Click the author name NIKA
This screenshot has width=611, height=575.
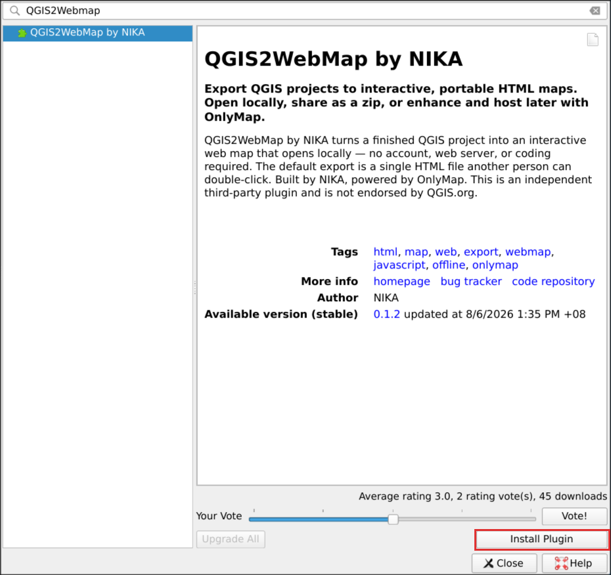(x=386, y=298)
